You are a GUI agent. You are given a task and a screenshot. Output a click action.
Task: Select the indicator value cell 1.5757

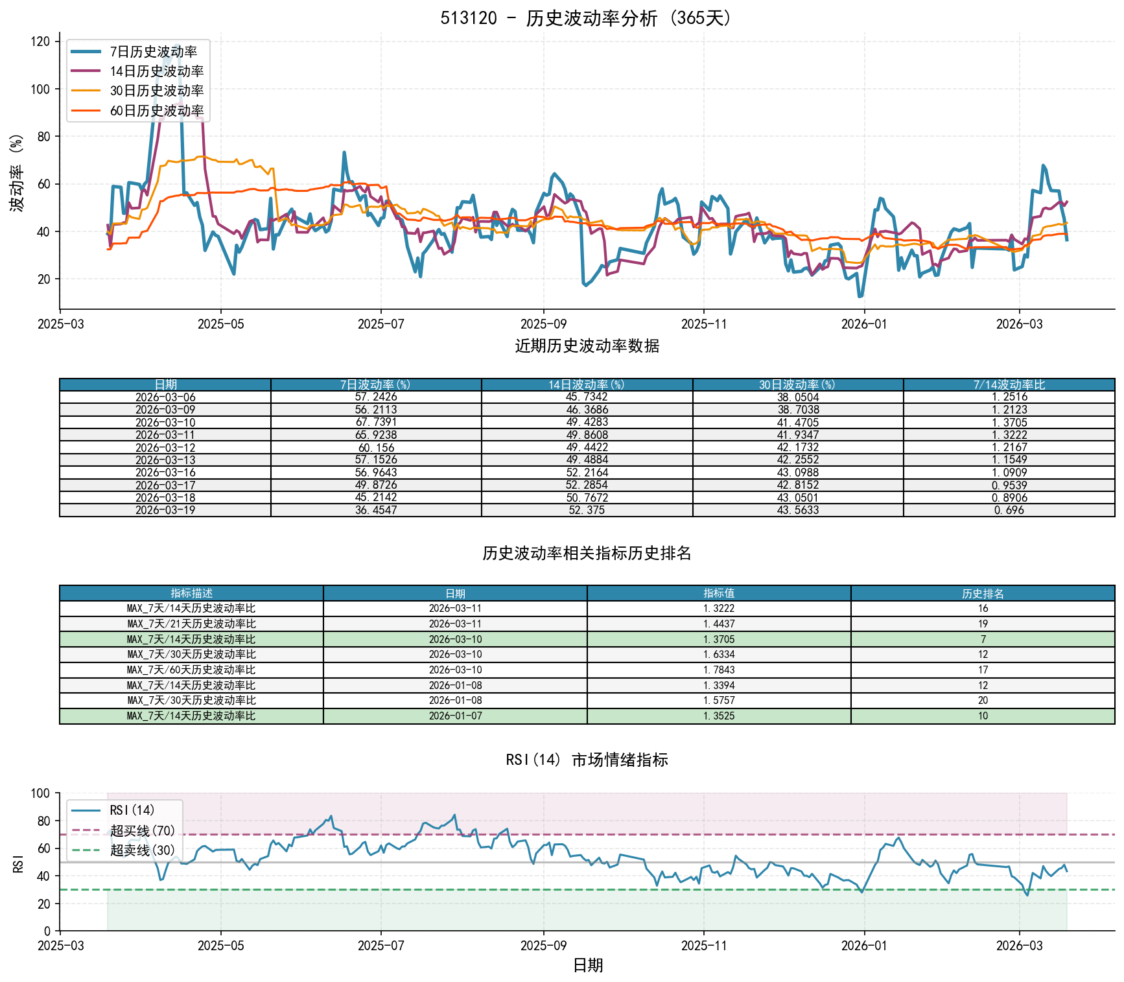[x=719, y=701]
